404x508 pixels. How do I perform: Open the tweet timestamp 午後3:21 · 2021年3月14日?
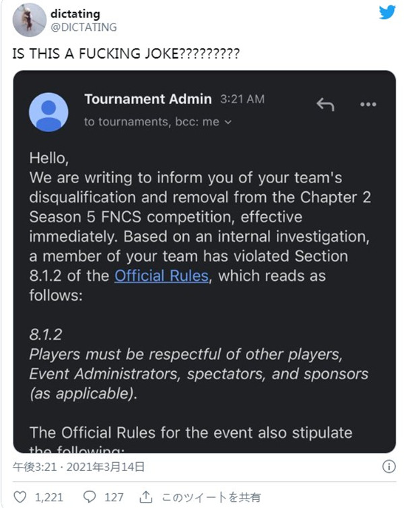tap(78, 467)
